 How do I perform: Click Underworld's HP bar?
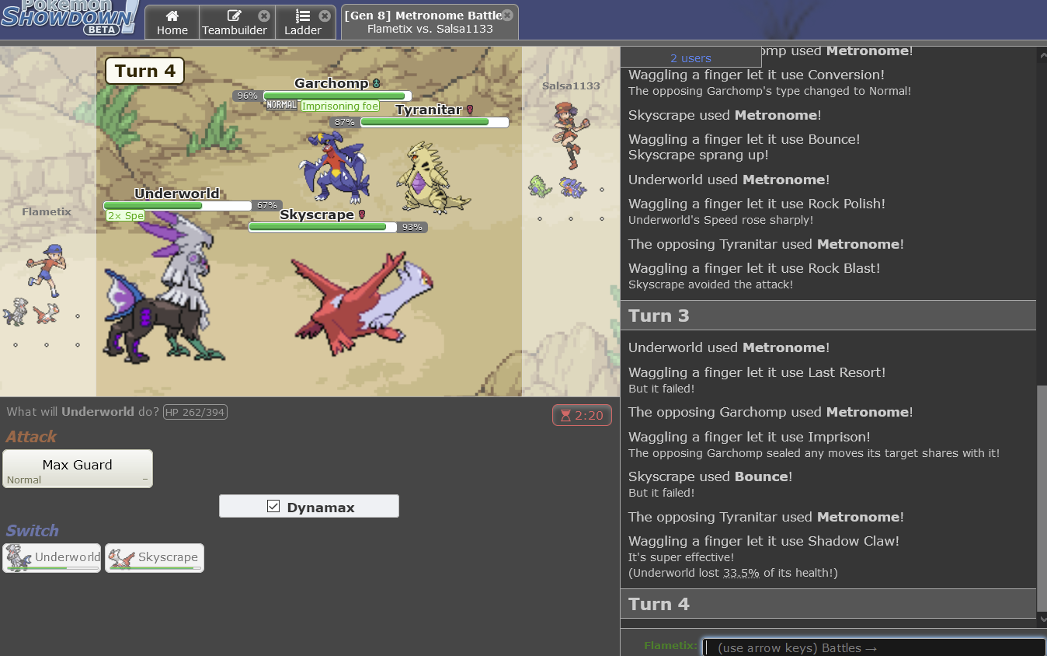coord(177,206)
